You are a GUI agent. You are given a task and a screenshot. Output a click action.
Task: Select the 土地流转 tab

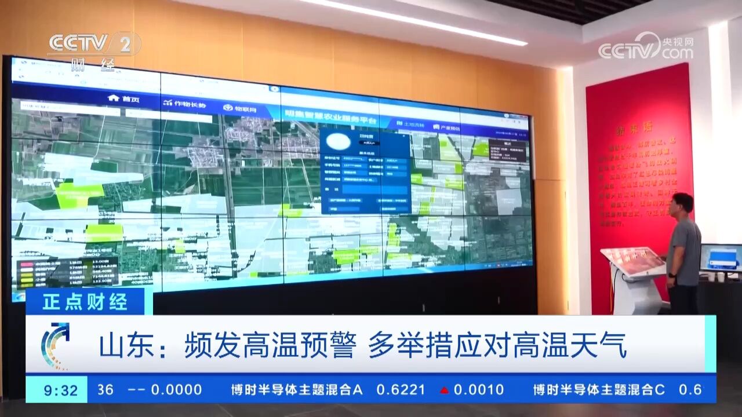pyautogui.click(x=410, y=125)
